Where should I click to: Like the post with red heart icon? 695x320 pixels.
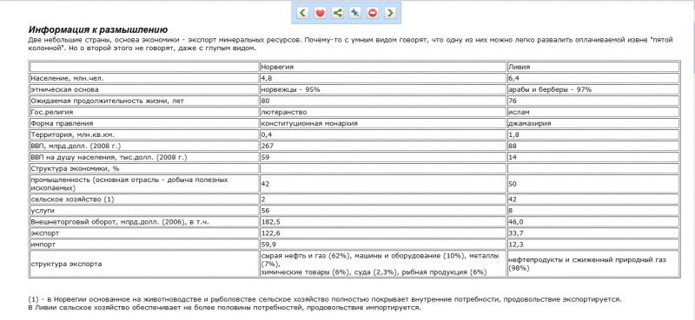pos(320,13)
